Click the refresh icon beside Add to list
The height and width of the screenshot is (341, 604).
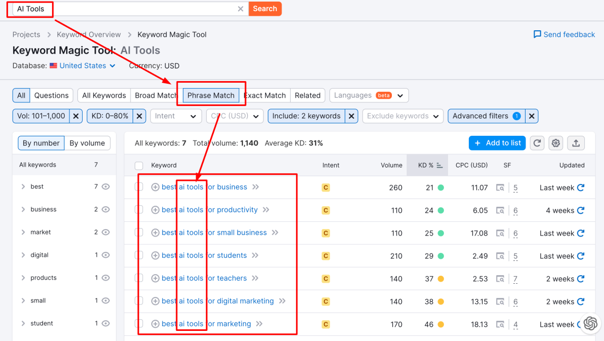(537, 143)
